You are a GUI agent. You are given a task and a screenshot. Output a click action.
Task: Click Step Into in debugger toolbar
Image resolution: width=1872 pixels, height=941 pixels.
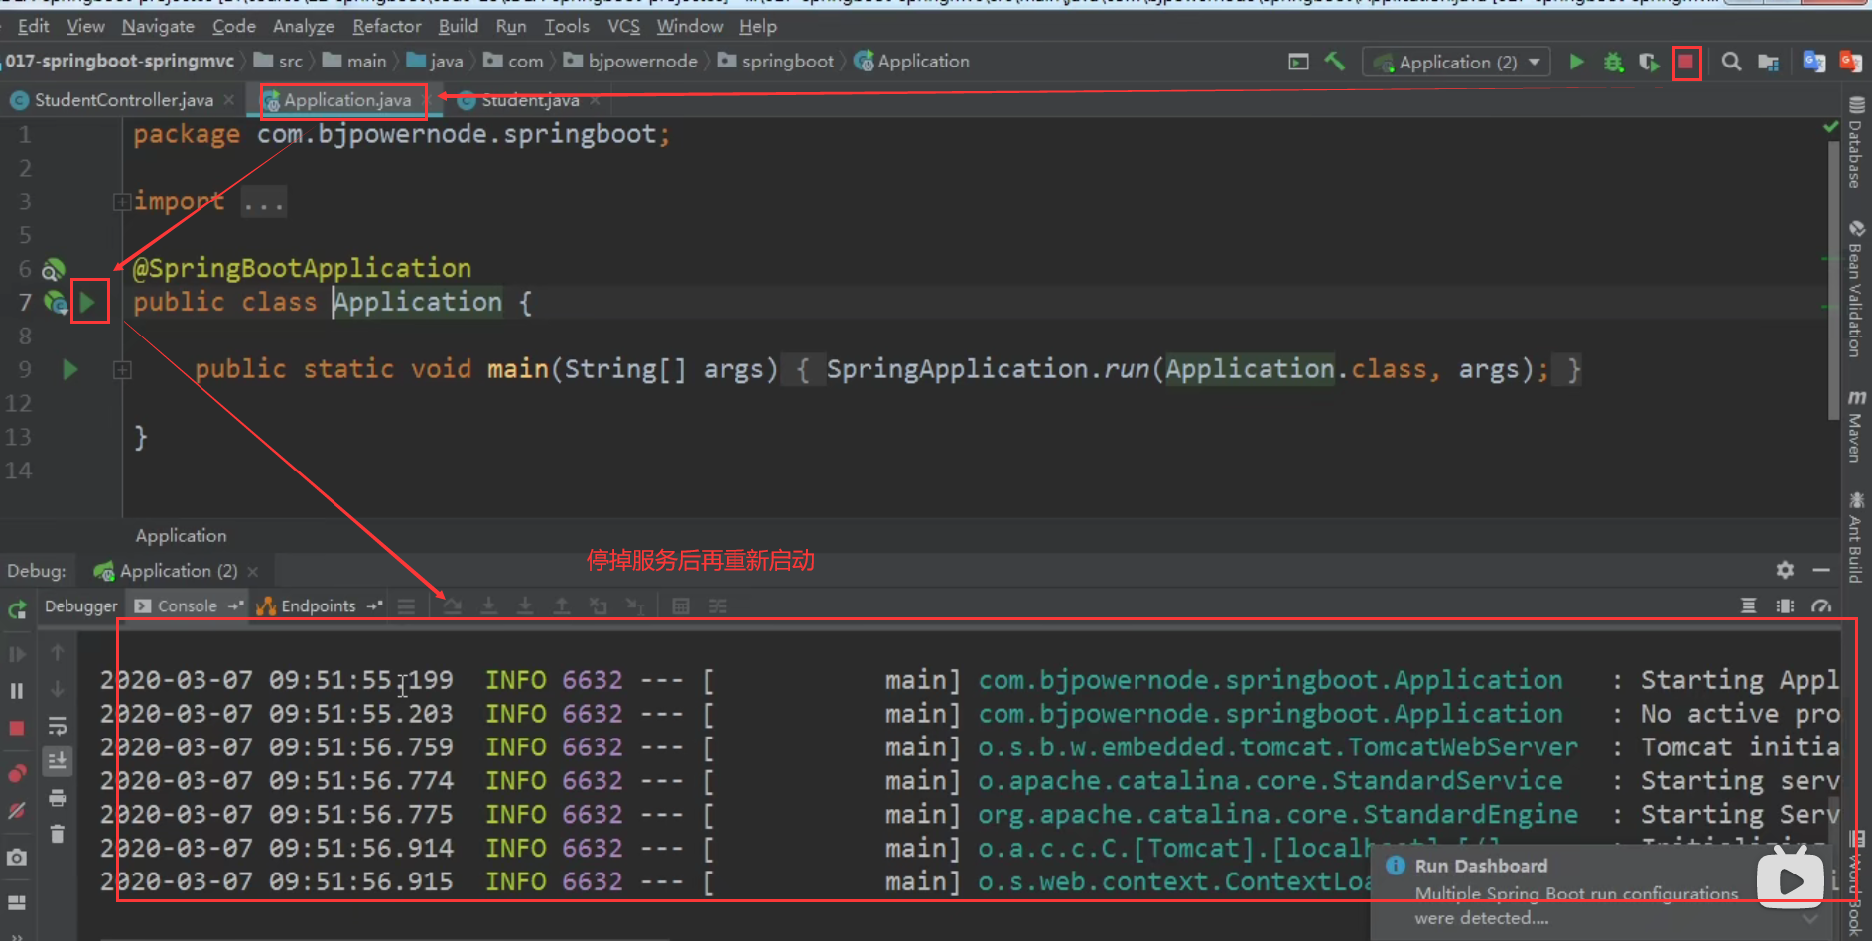click(x=488, y=605)
